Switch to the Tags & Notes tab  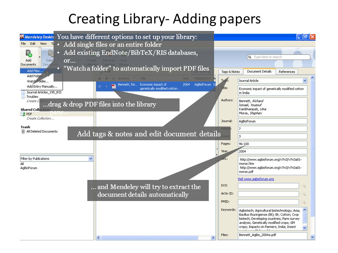(230, 72)
